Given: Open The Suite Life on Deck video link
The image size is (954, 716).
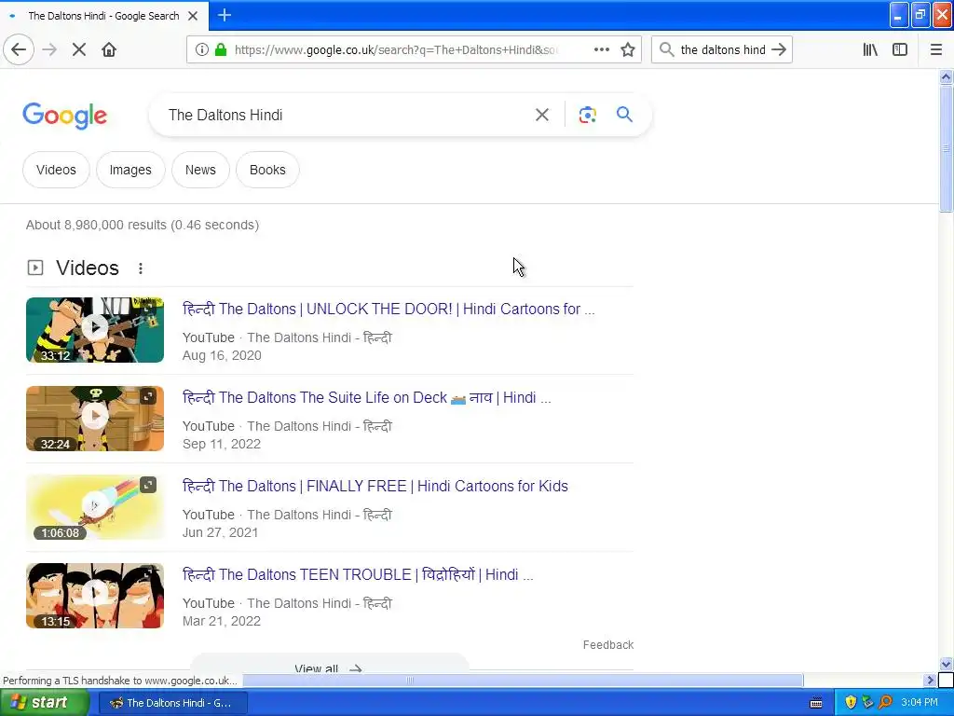Looking at the screenshot, I should (x=367, y=397).
